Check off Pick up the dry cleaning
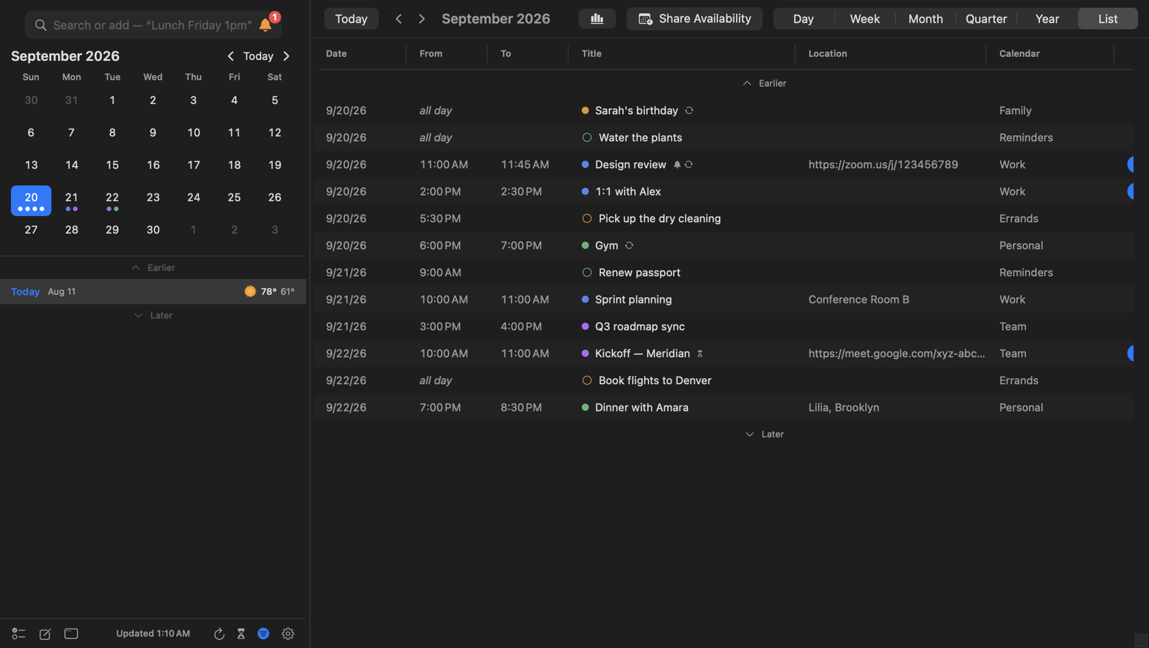 587,219
